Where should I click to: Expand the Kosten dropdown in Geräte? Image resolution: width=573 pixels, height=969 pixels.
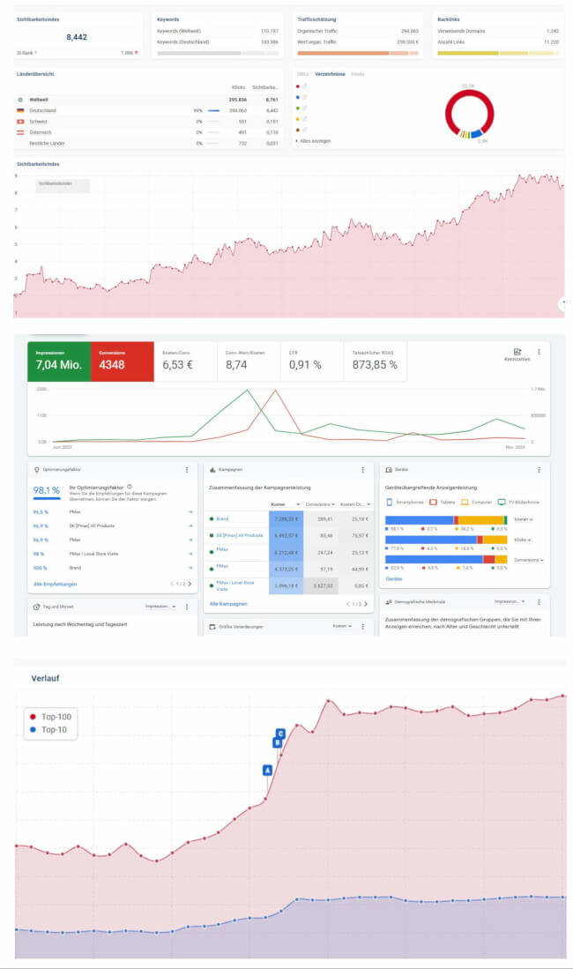click(525, 519)
